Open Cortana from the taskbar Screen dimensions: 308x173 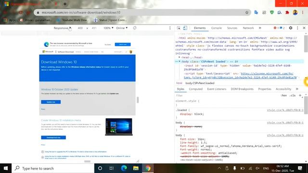point(100,168)
